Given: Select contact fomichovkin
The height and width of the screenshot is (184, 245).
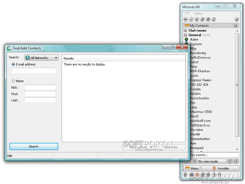Looking at the screenshot, I should 200,98.
